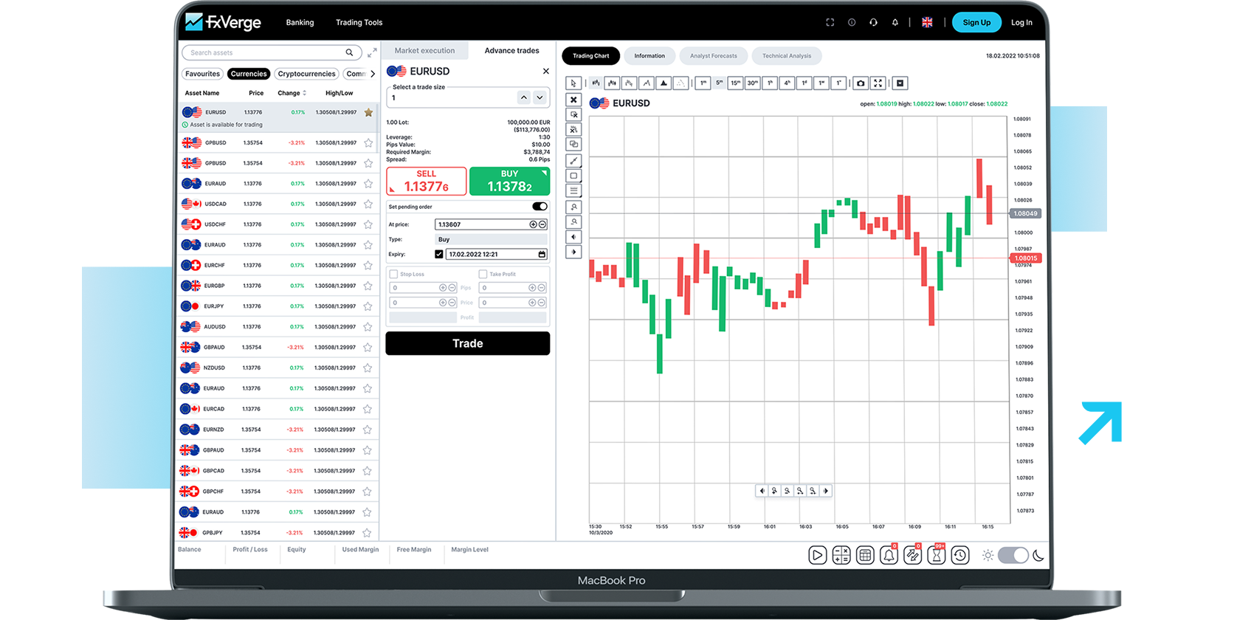Uncheck the Expiry checkbox

(439, 254)
